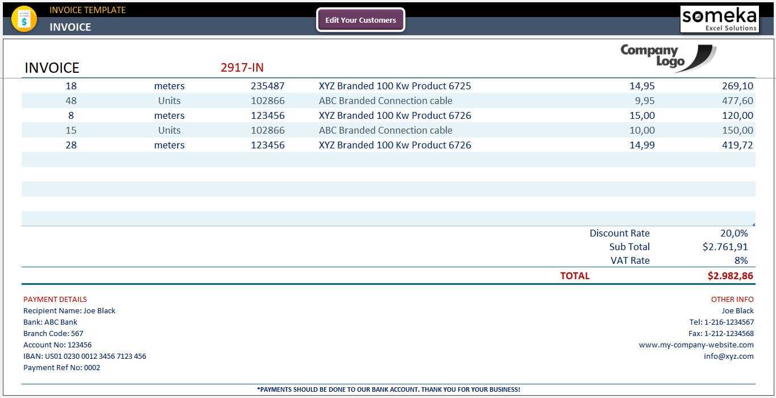Select Fax: 1-212-1234568
Screen dimensions: 776x398
click(x=721, y=333)
